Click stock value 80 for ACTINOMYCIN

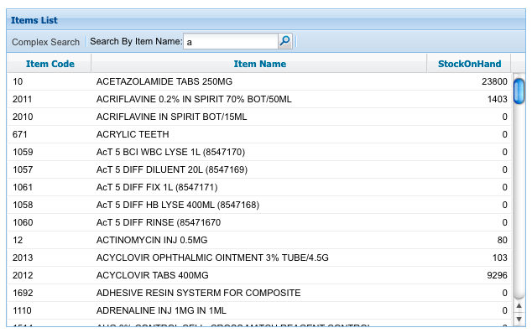[x=502, y=240]
